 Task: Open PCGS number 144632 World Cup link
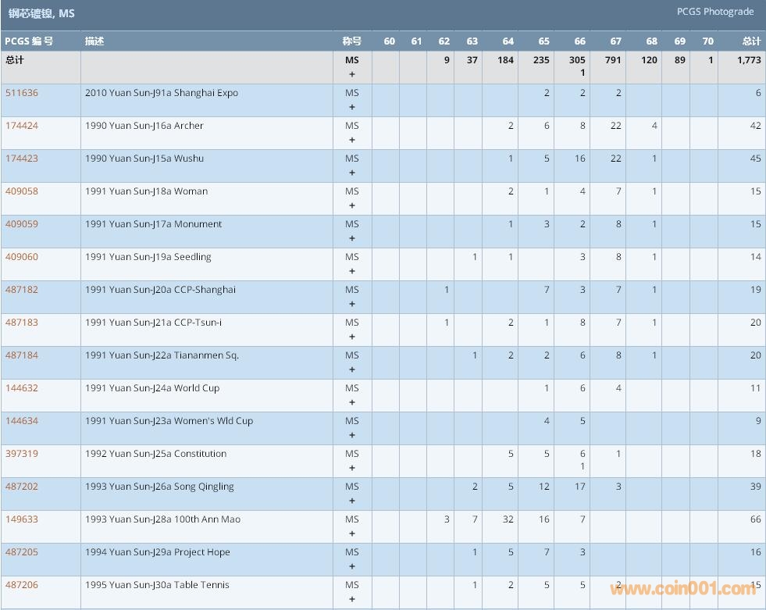point(22,388)
